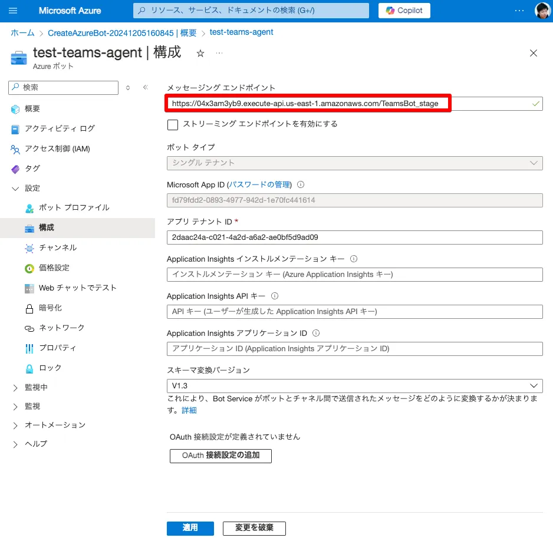Open the ボット タイプ dropdown
This screenshot has width=553, height=541.
354,163
